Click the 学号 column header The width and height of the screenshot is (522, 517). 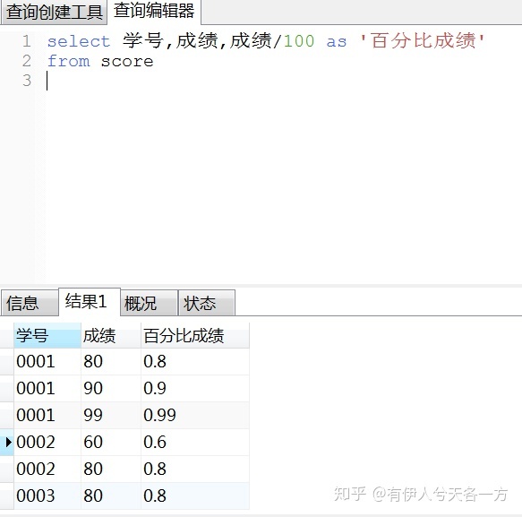pos(47,335)
